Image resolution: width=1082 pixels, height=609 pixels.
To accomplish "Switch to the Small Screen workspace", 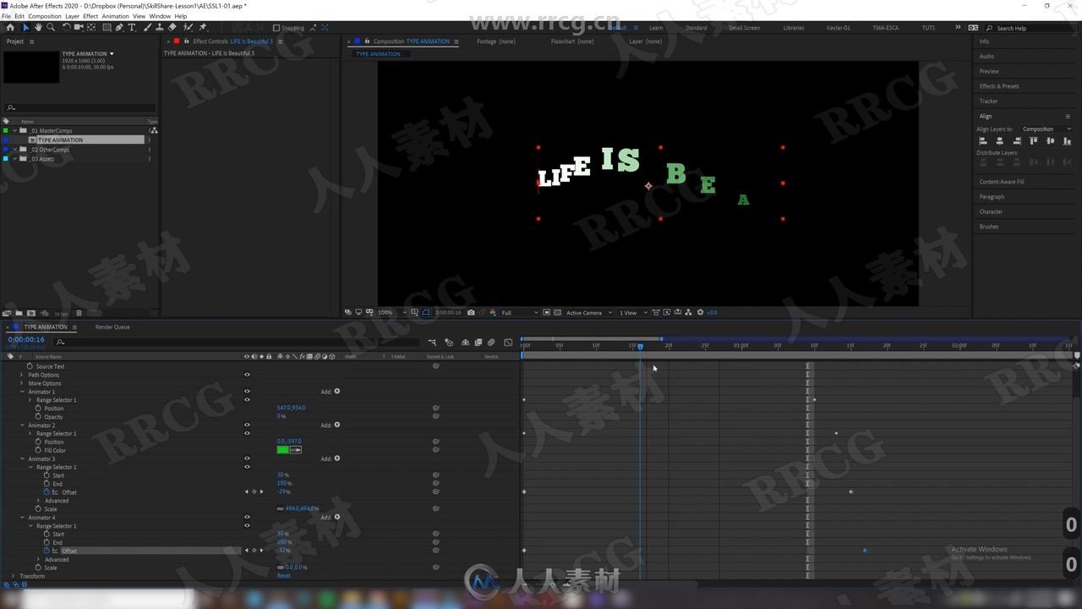I will click(x=744, y=28).
